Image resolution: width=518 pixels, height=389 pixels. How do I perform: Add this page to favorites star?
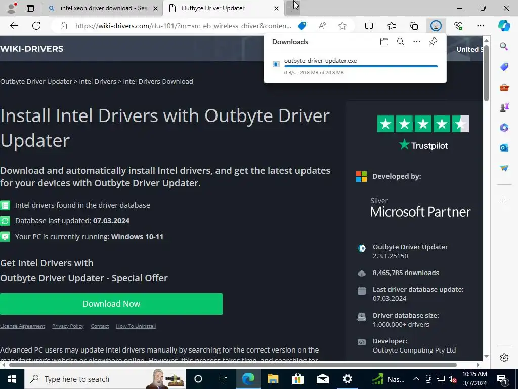pyautogui.click(x=342, y=26)
